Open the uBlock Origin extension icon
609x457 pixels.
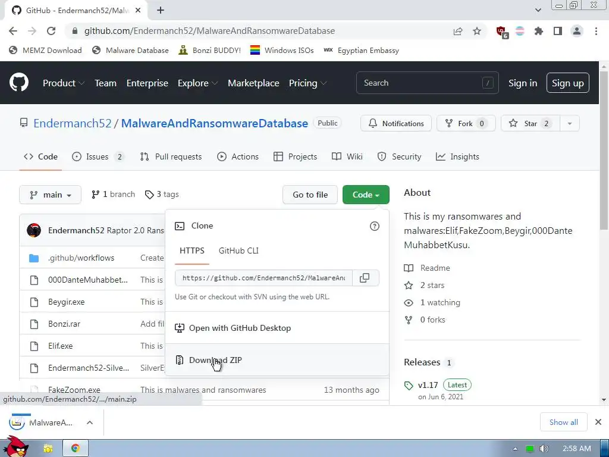(501, 32)
